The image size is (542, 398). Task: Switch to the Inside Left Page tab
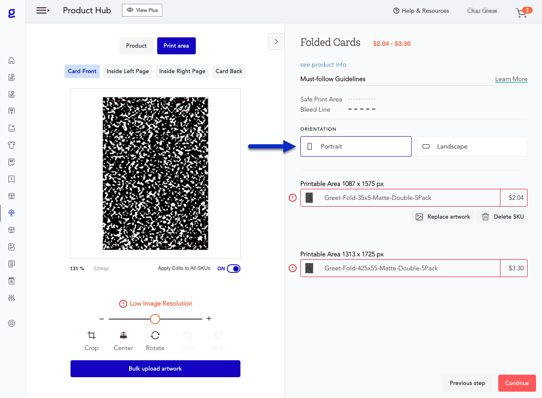point(127,71)
